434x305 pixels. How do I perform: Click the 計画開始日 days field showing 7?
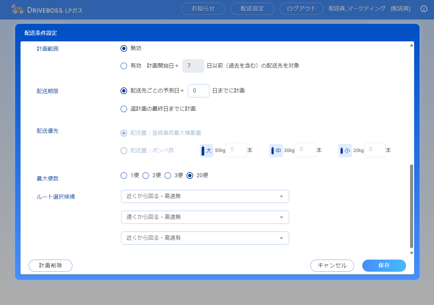pos(193,66)
